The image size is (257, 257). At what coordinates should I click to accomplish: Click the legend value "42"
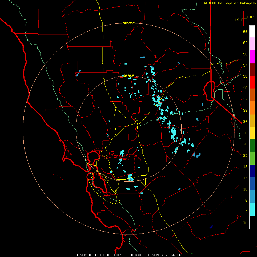(x=245, y=99)
